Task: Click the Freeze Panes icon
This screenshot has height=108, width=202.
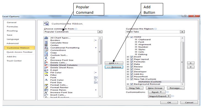Action: (x=46, y=90)
